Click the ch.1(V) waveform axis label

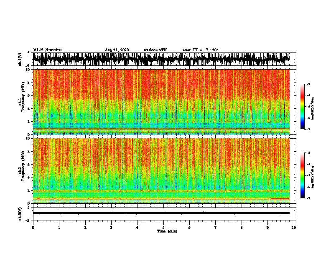pyautogui.click(x=20, y=59)
